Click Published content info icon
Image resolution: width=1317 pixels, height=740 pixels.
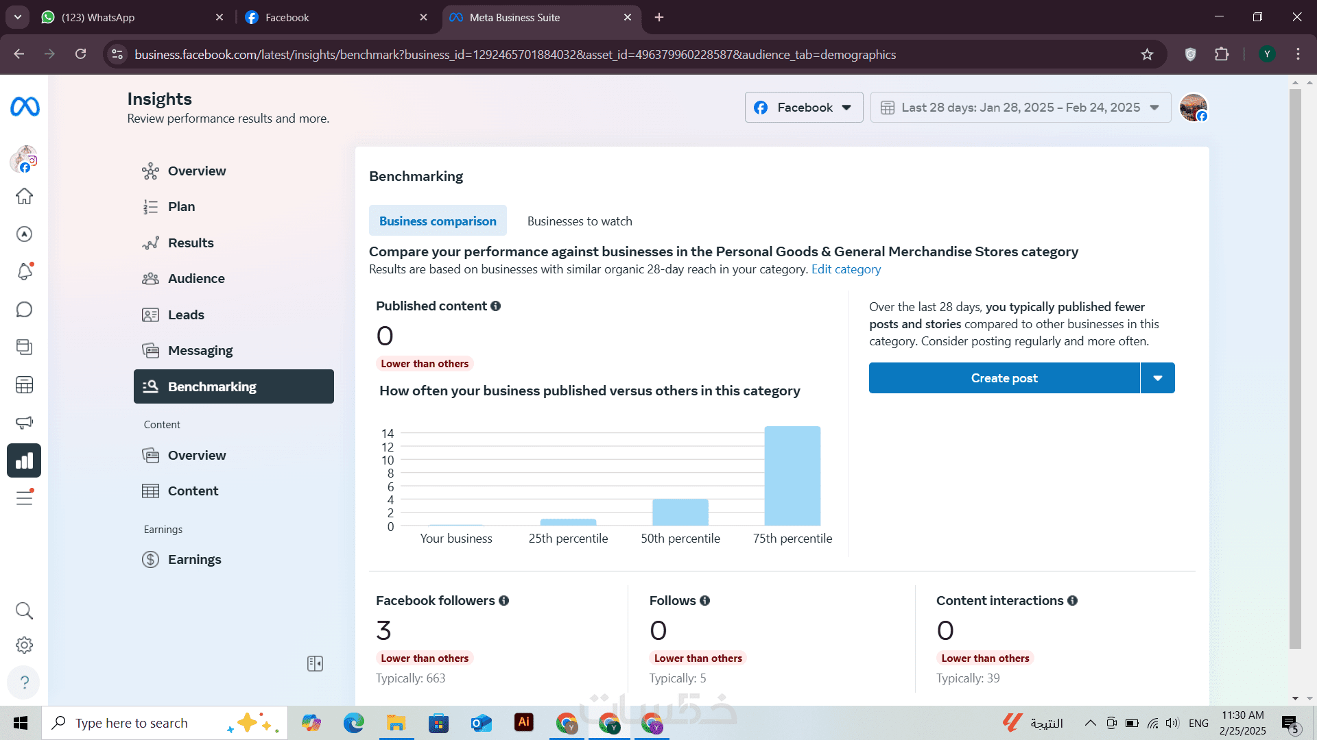(x=495, y=306)
